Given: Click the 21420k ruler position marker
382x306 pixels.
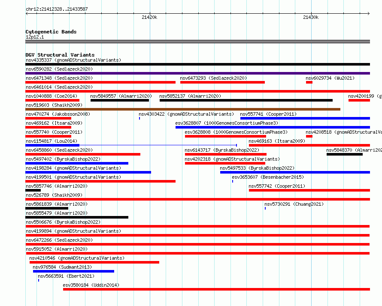Looking at the screenshot, I should (149, 17).
